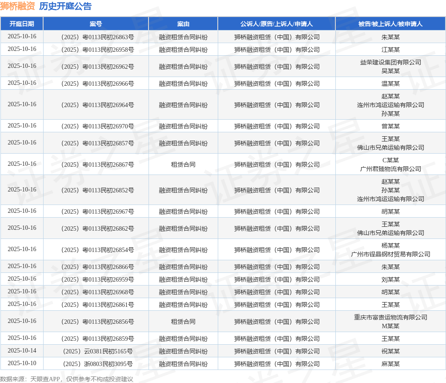Click the 狮桥融资 title text
Screen dimensions: 446x383
[17, 6]
